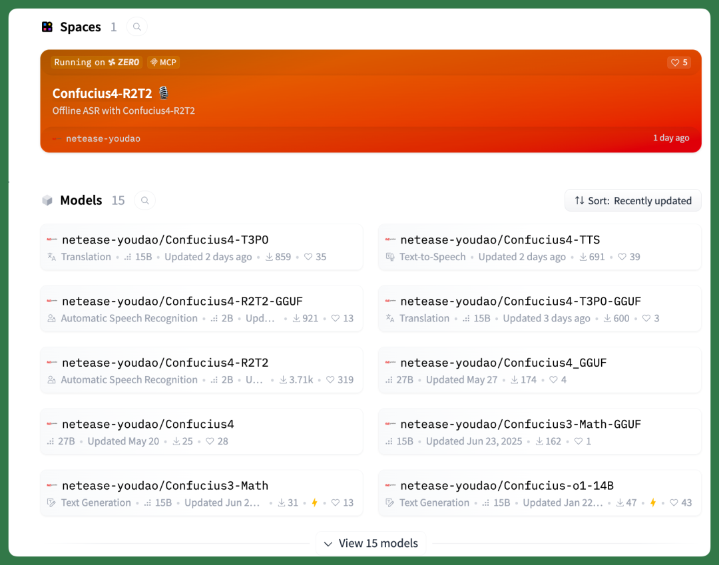
Task: Click the Spaces search magnifier icon
Action: (136, 27)
